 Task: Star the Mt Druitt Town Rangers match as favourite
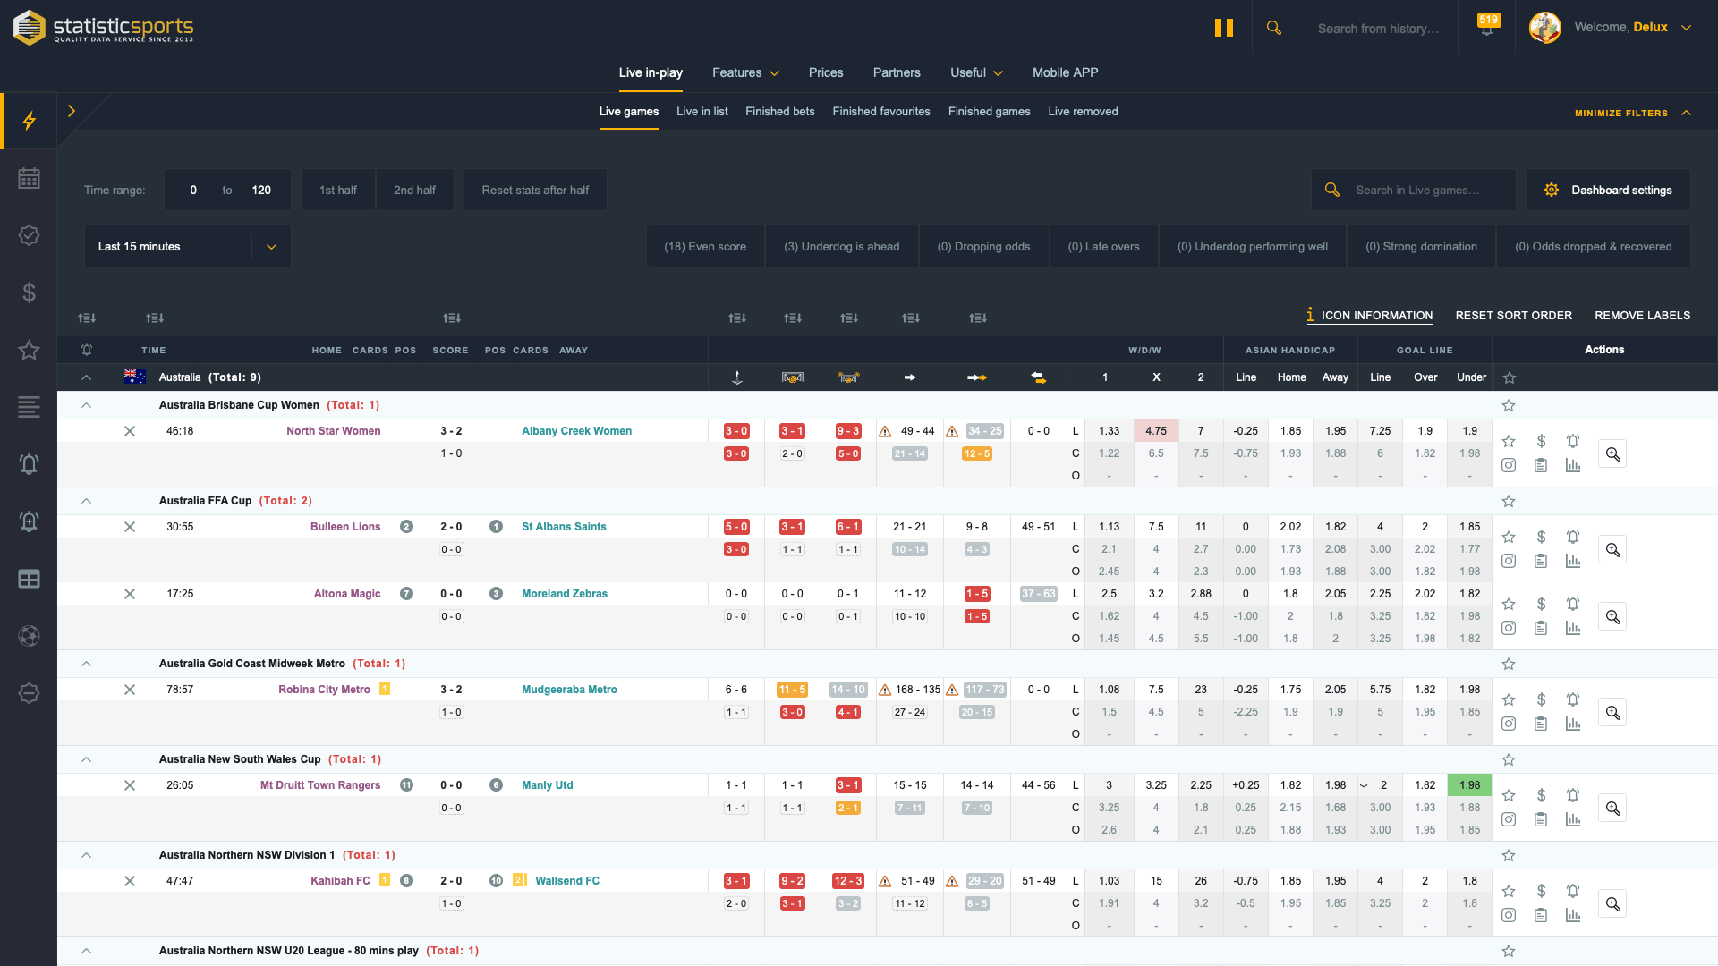point(1509,795)
